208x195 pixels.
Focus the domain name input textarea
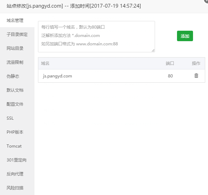click(x=97, y=37)
